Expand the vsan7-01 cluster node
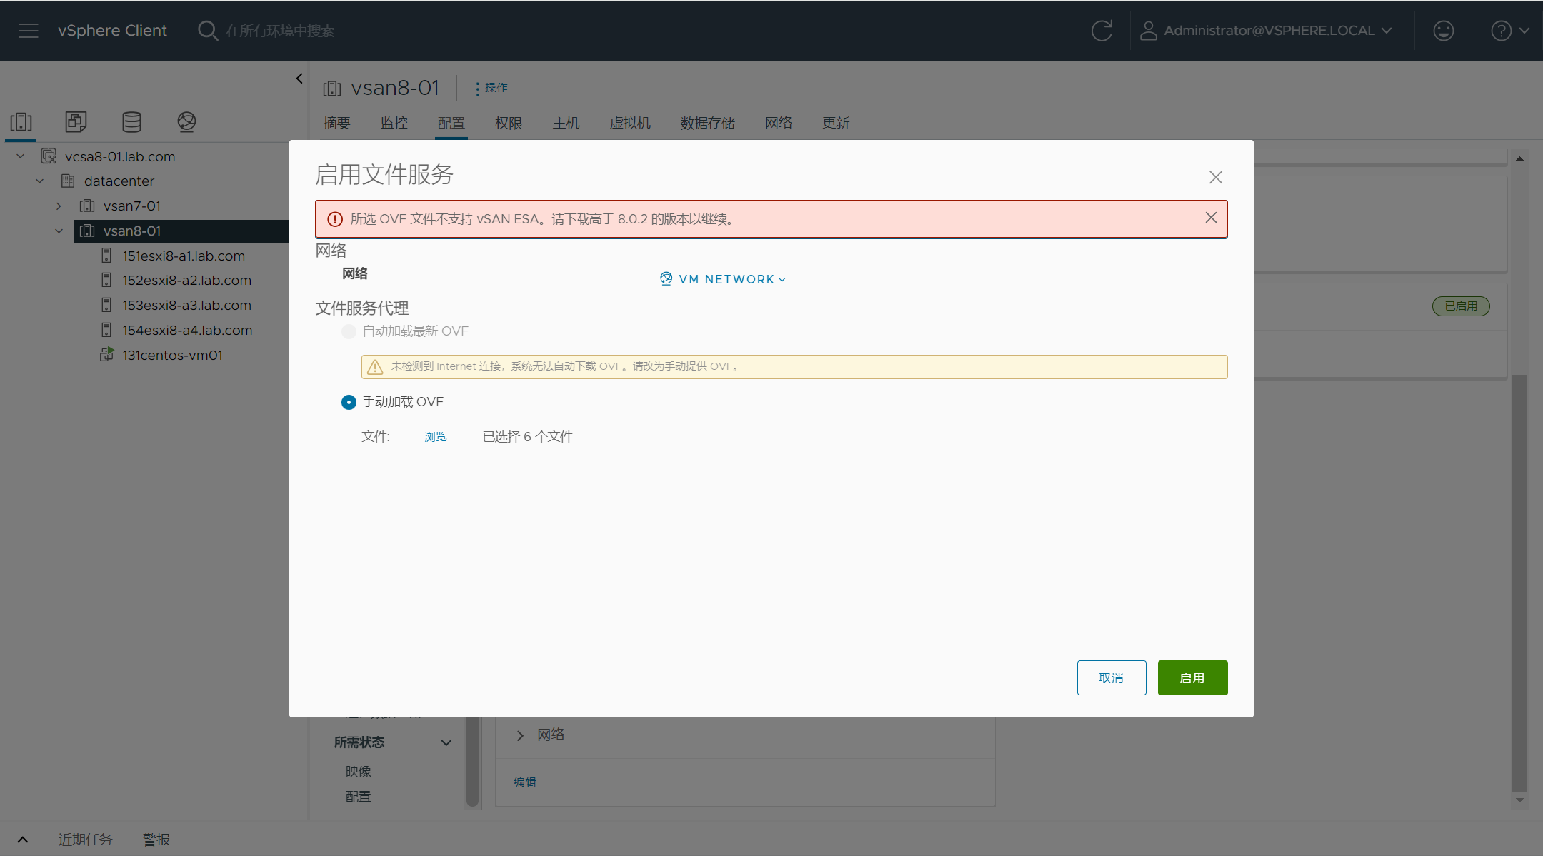Image resolution: width=1543 pixels, height=856 pixels. 59,206
